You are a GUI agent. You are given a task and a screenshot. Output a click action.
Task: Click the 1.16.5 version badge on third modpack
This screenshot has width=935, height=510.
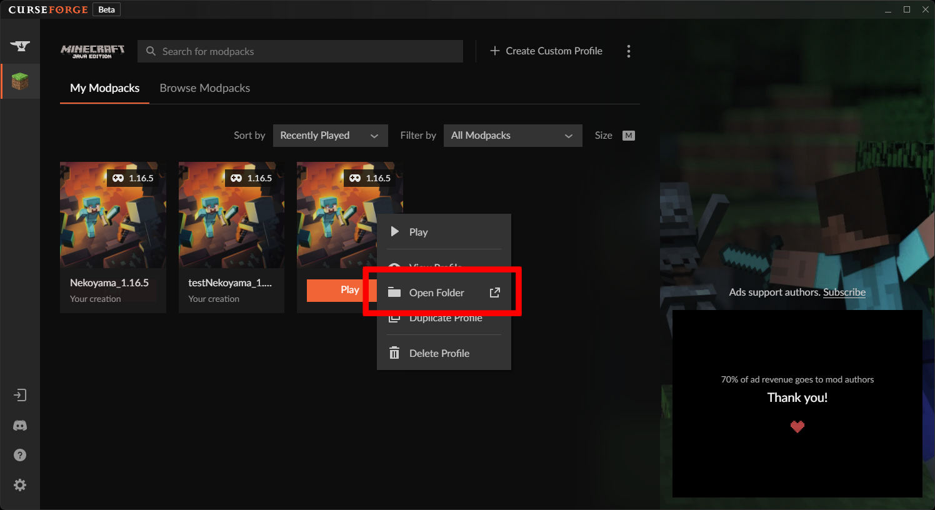(x=370, y=178)
